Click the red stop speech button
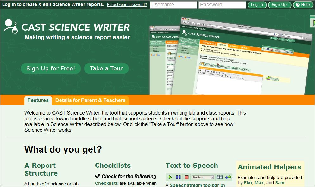This screenshot has height=187, width=315. [186, 177]
